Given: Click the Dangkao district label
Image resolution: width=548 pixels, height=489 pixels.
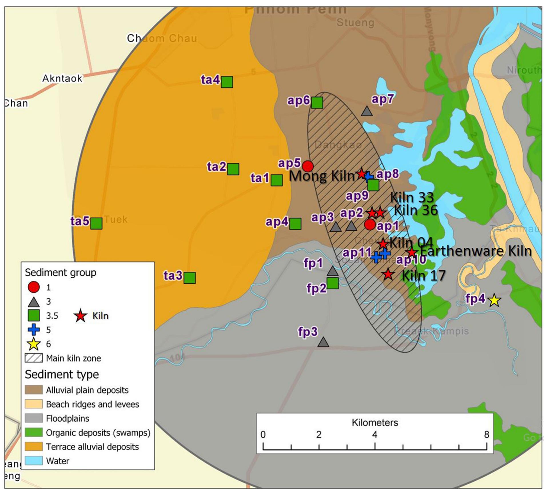Looking at the screenshot, I should [x=338, y=145].
